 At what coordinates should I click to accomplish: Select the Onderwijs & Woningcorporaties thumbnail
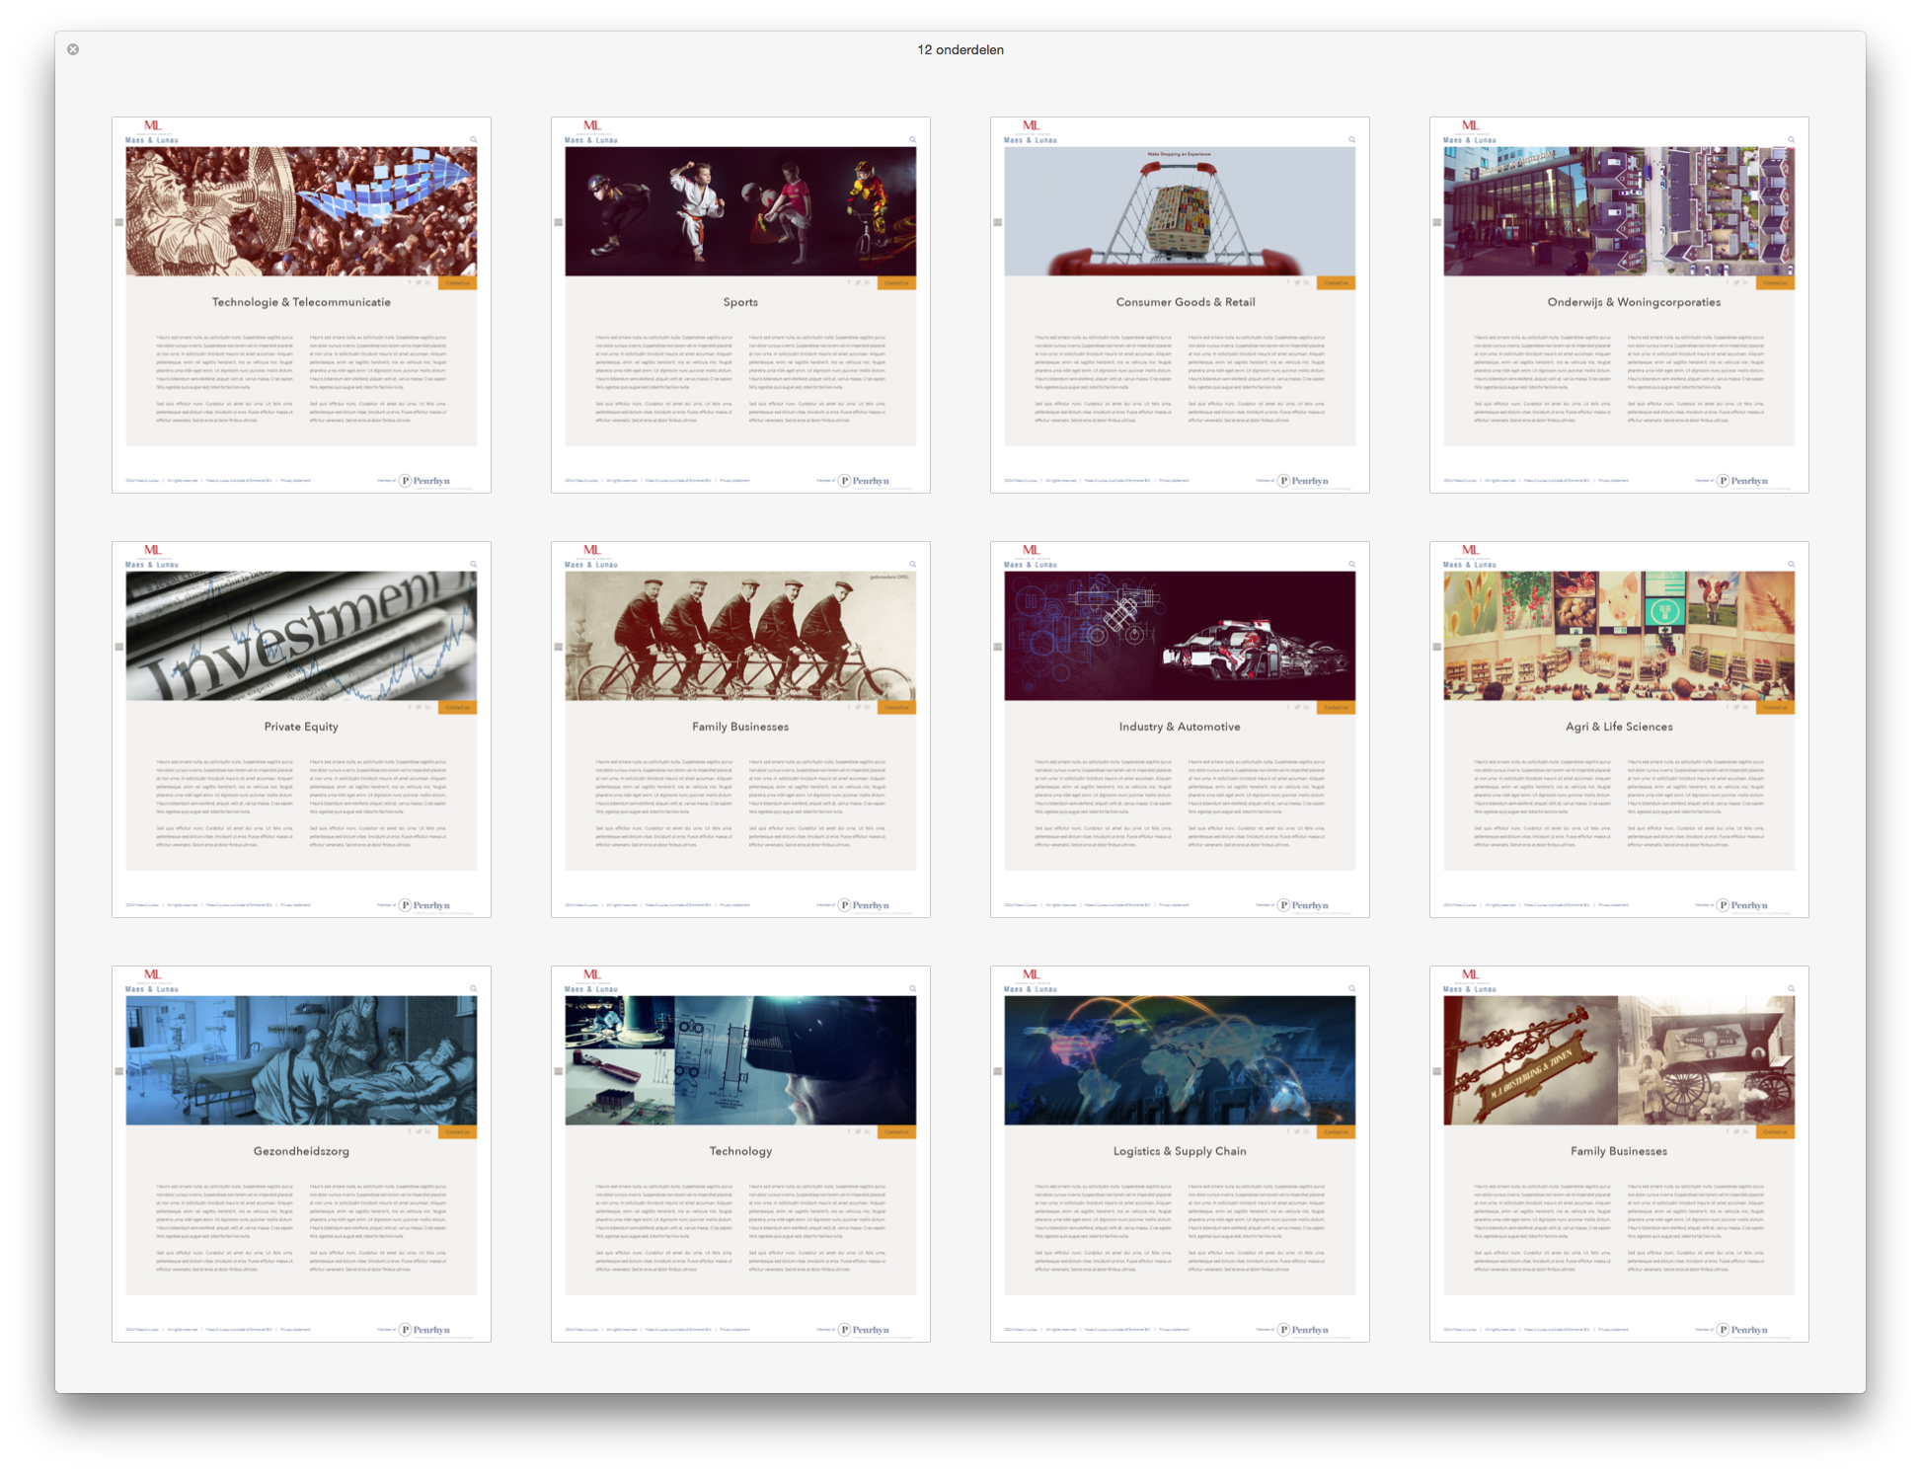(x=1619, y=305)
